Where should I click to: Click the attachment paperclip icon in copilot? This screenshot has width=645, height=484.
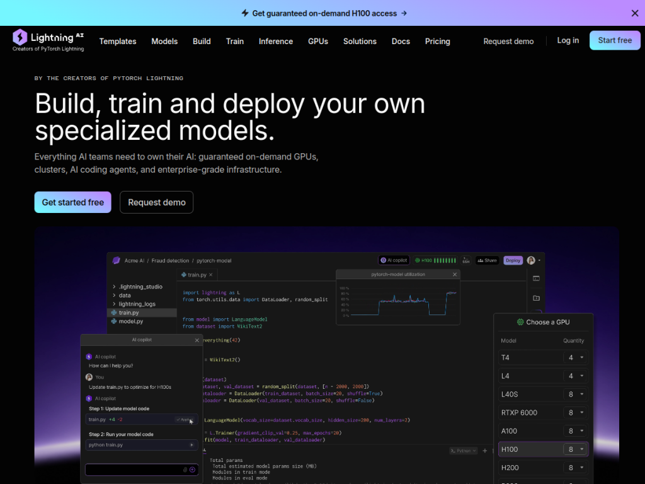pos(185,470)
